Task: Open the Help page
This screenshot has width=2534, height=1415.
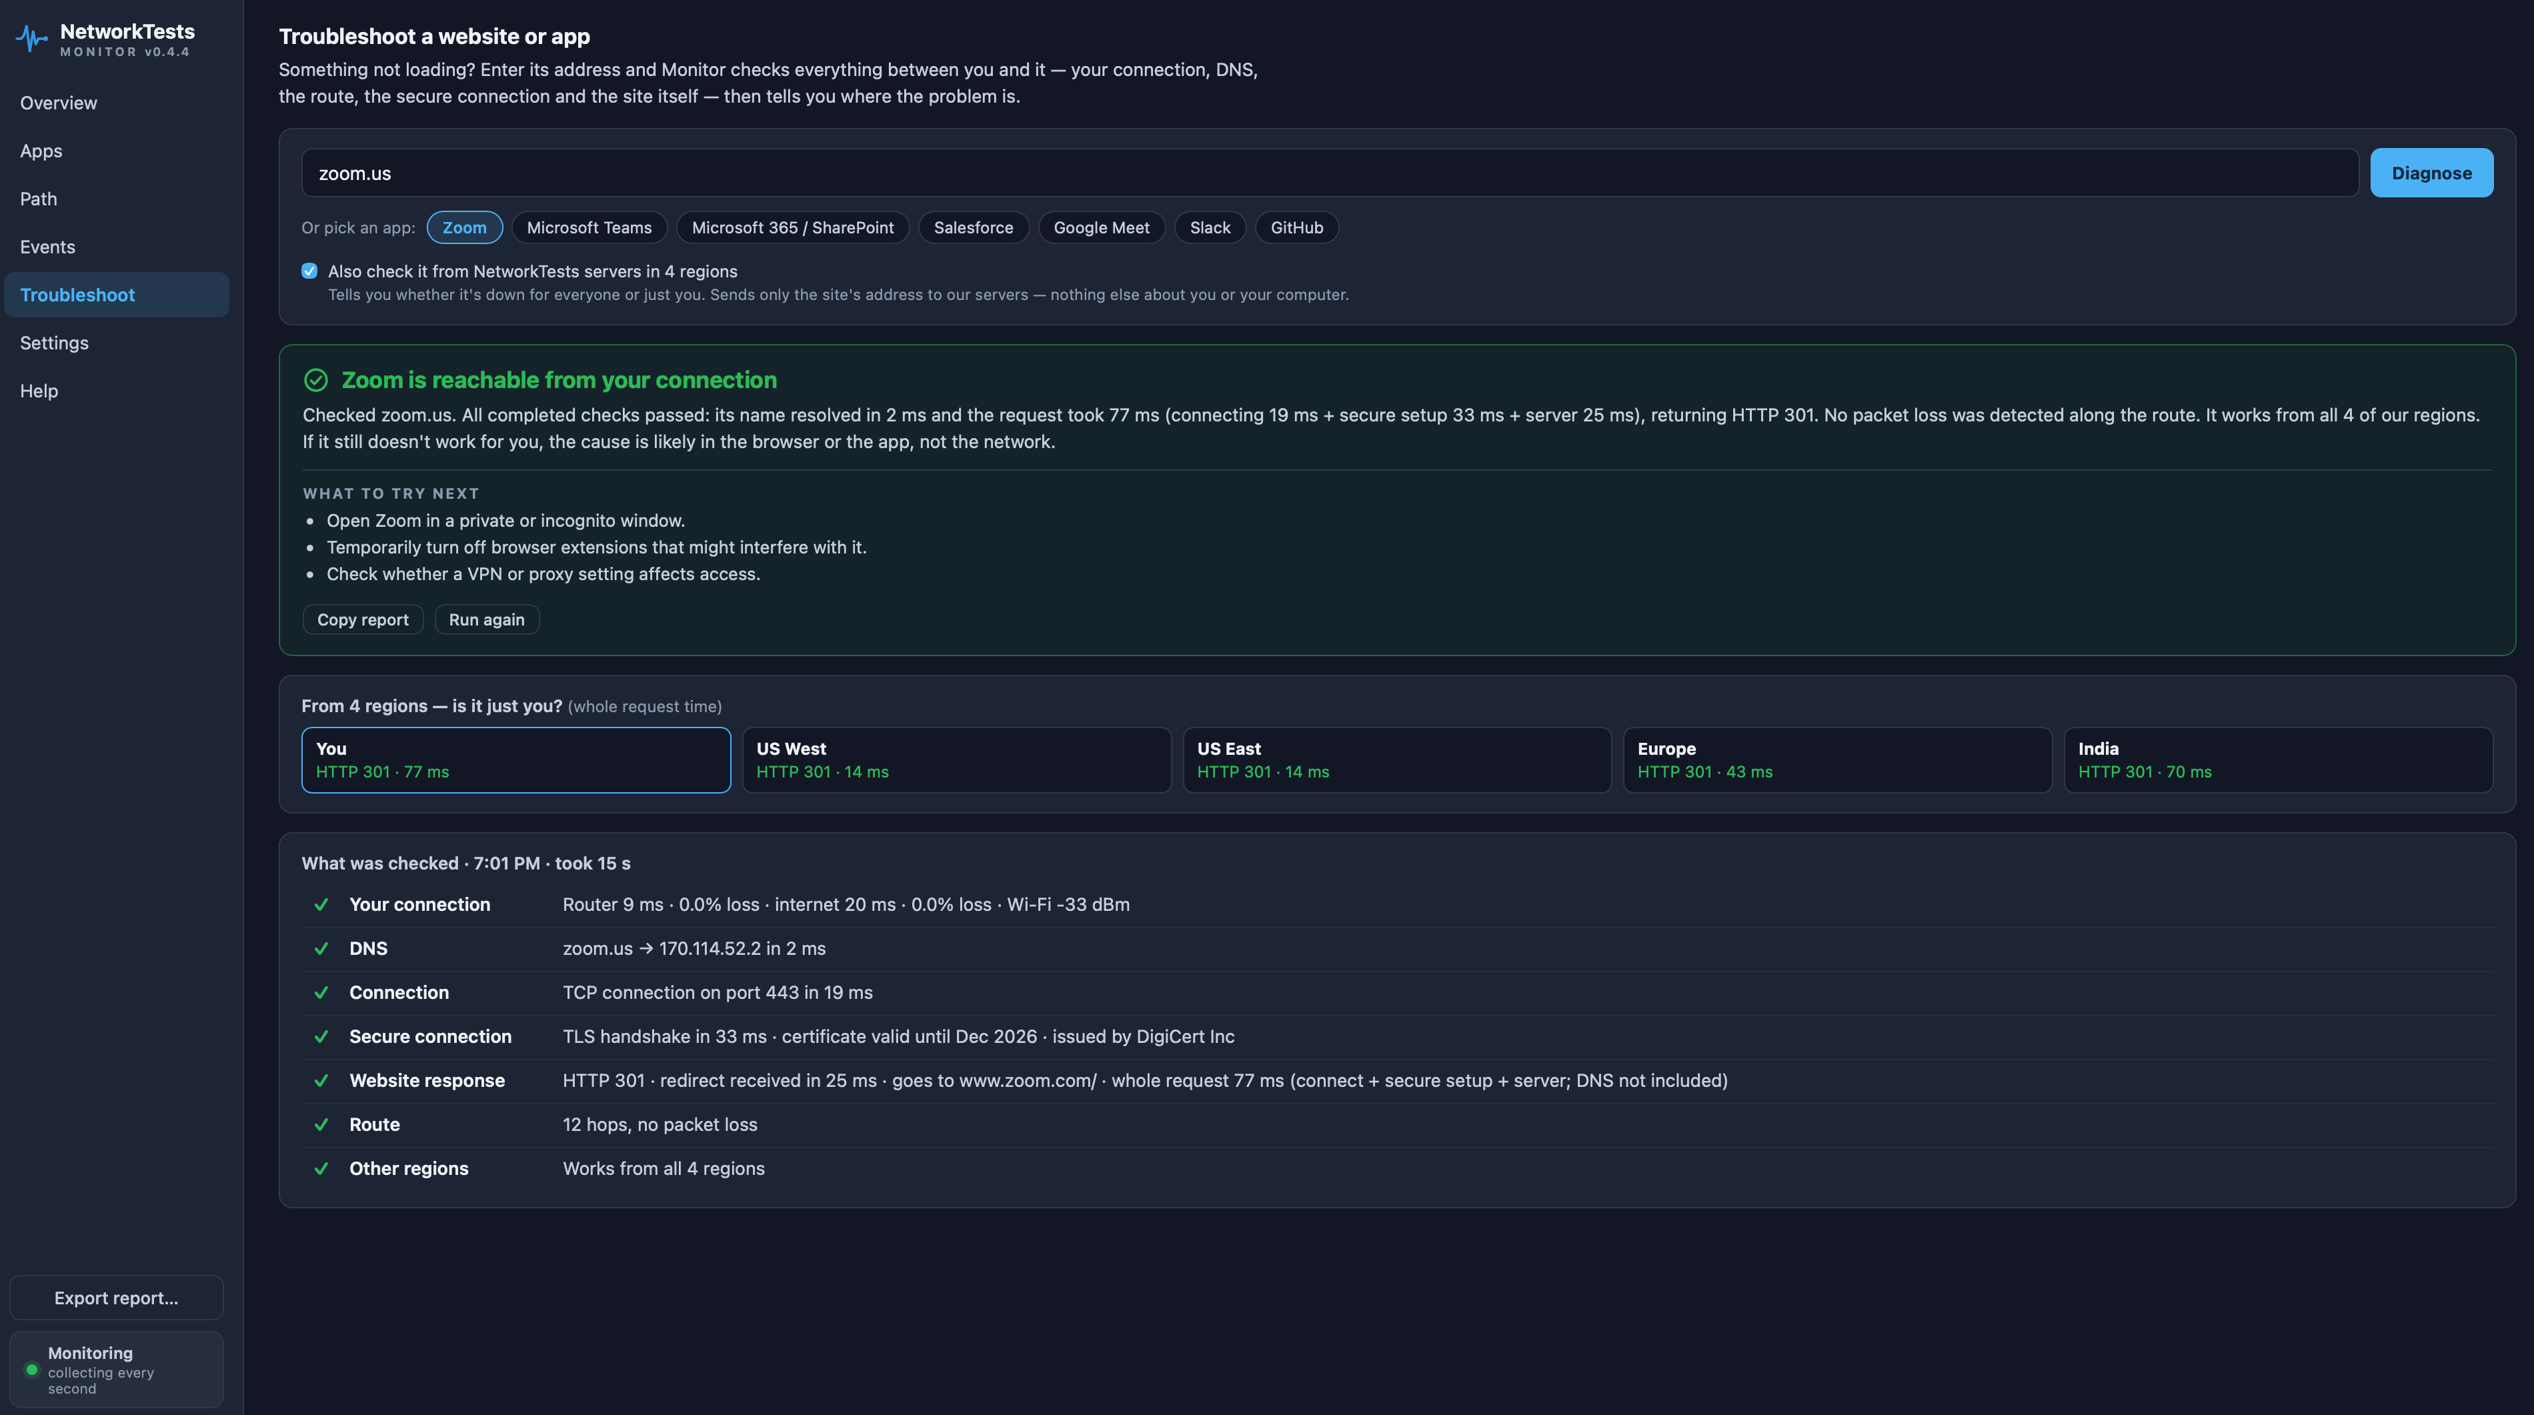Action: 116,391
